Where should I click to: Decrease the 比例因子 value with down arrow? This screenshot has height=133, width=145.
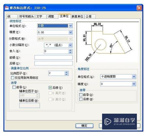pos(66,74)
